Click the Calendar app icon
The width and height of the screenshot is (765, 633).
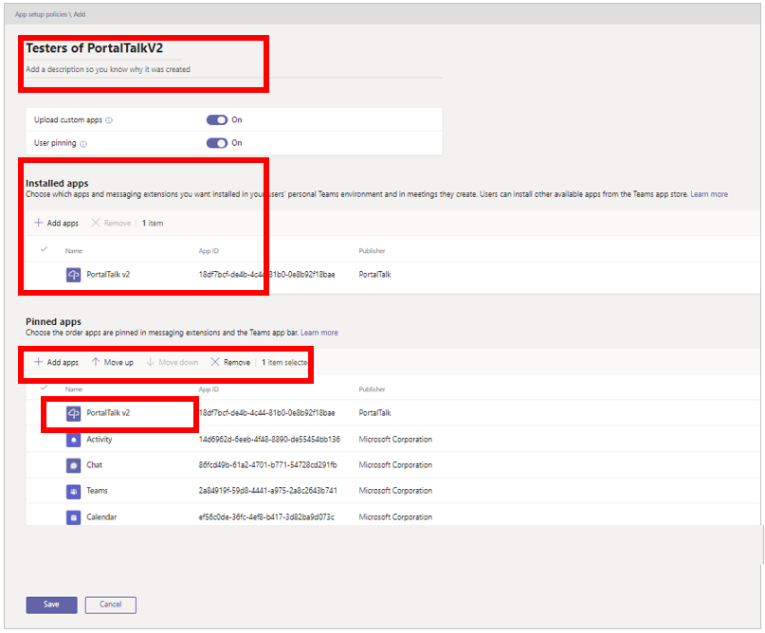coord(73,517)
